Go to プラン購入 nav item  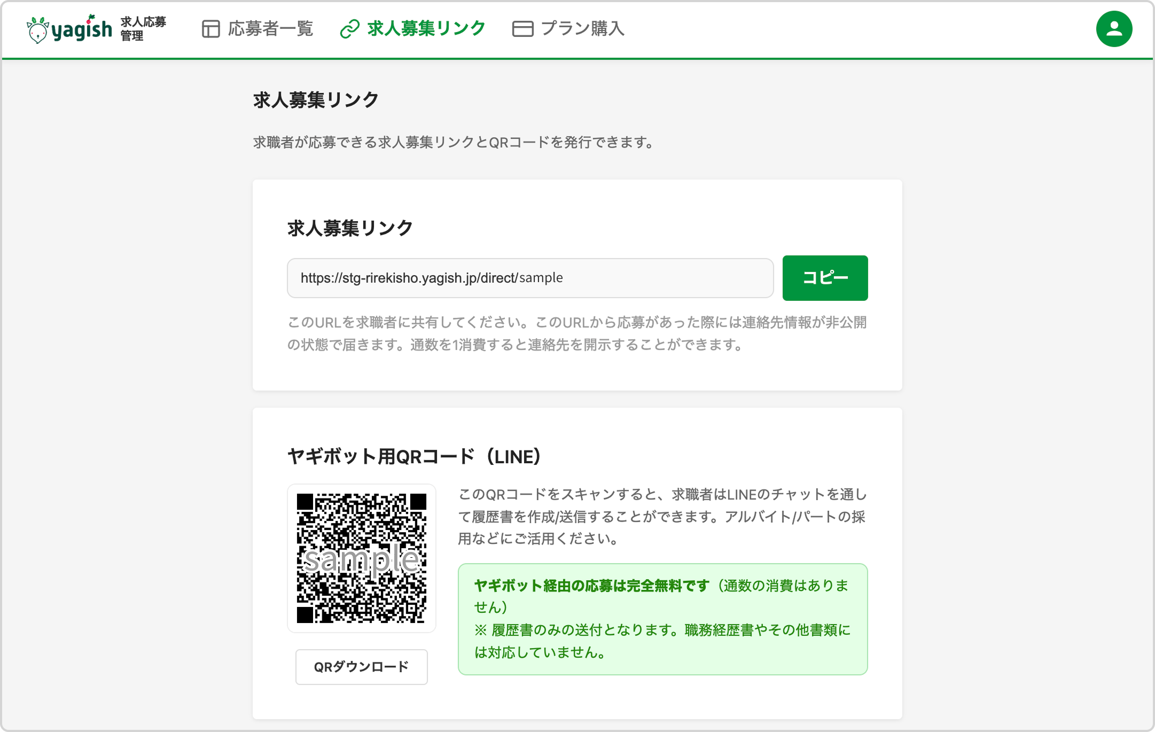click(x=568, y=29)
